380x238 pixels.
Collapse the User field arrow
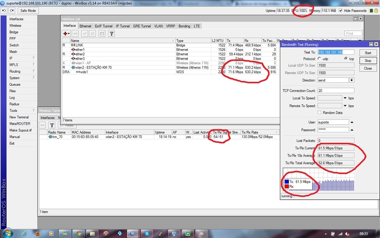[352, 122]
